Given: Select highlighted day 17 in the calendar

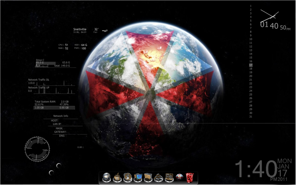Looking at the screenshot, I should pos(251,65).
